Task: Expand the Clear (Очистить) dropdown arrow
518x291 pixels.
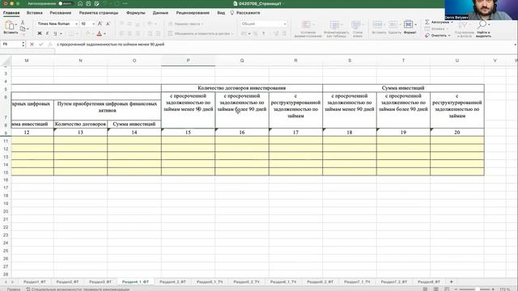Action: tap(449, 36)
